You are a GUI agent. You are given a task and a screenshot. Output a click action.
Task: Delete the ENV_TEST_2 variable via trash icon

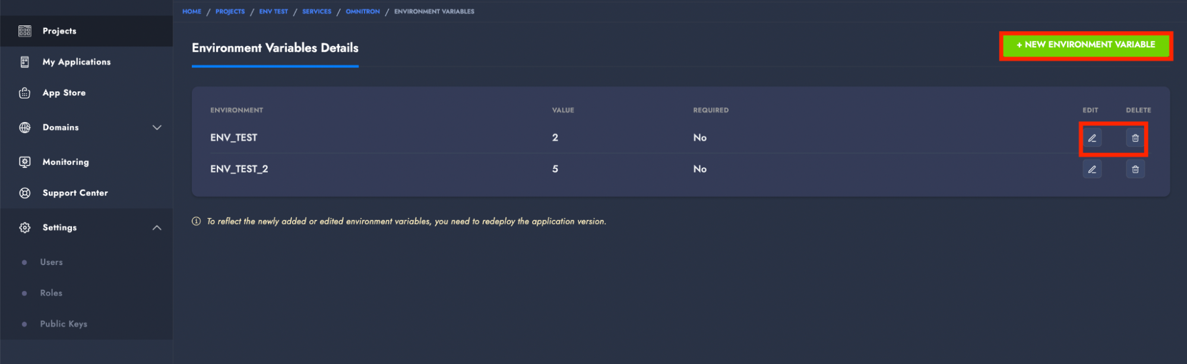click(1135, 169)
